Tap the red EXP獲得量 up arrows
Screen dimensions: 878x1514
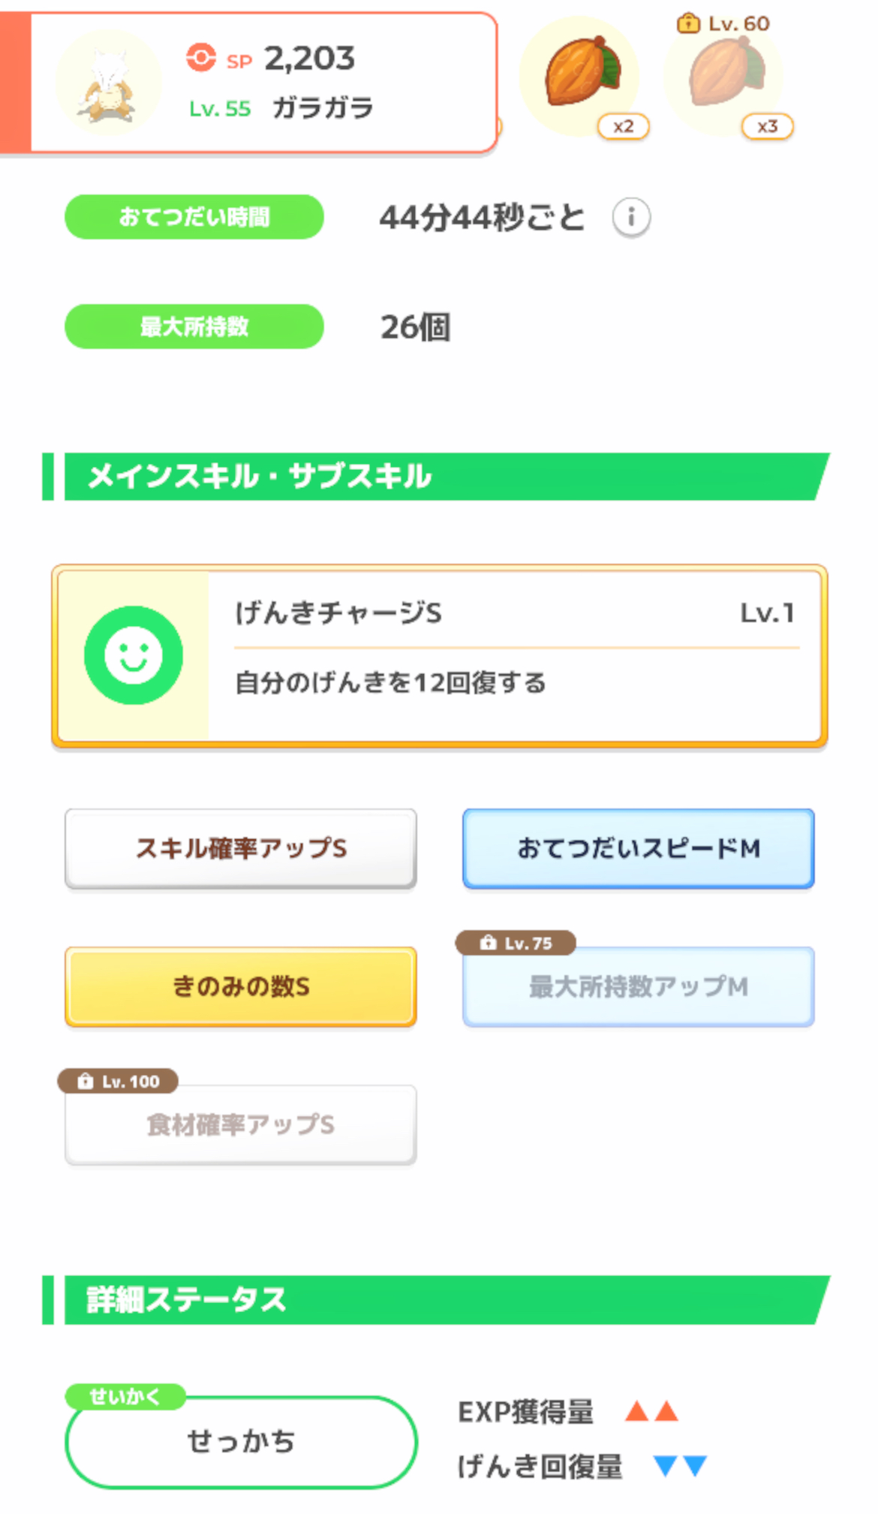(651, 1412)
